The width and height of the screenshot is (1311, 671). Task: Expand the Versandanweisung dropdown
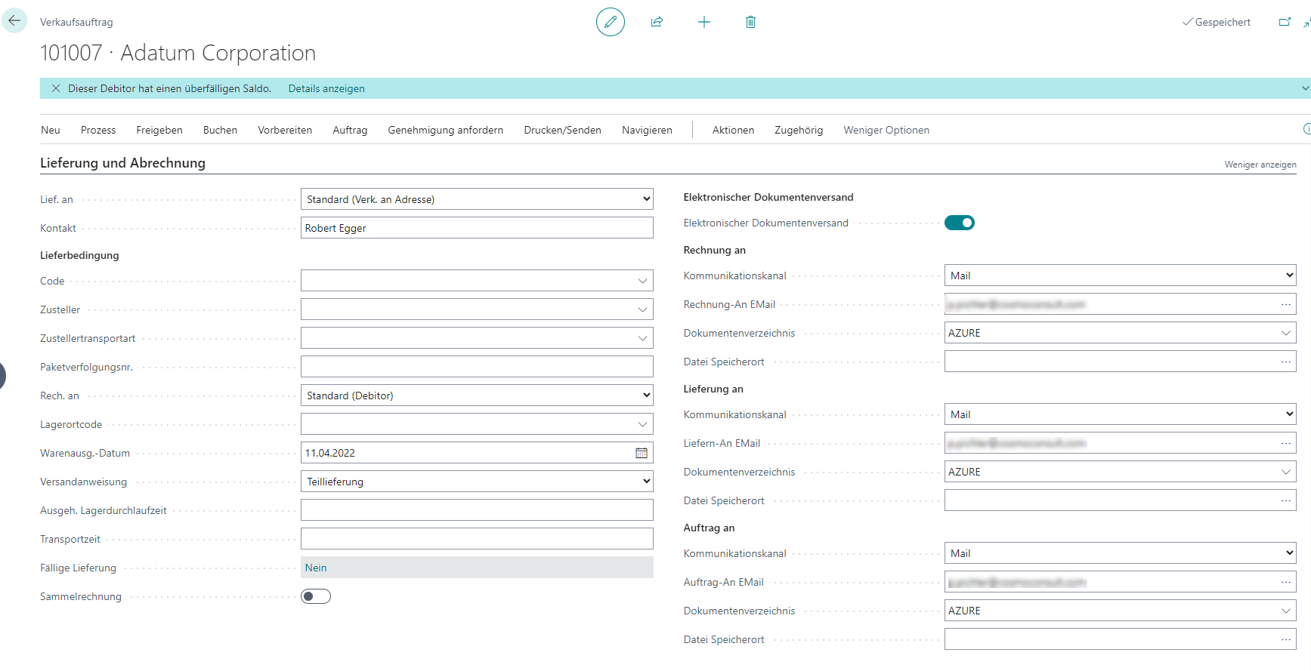point(477,482)
